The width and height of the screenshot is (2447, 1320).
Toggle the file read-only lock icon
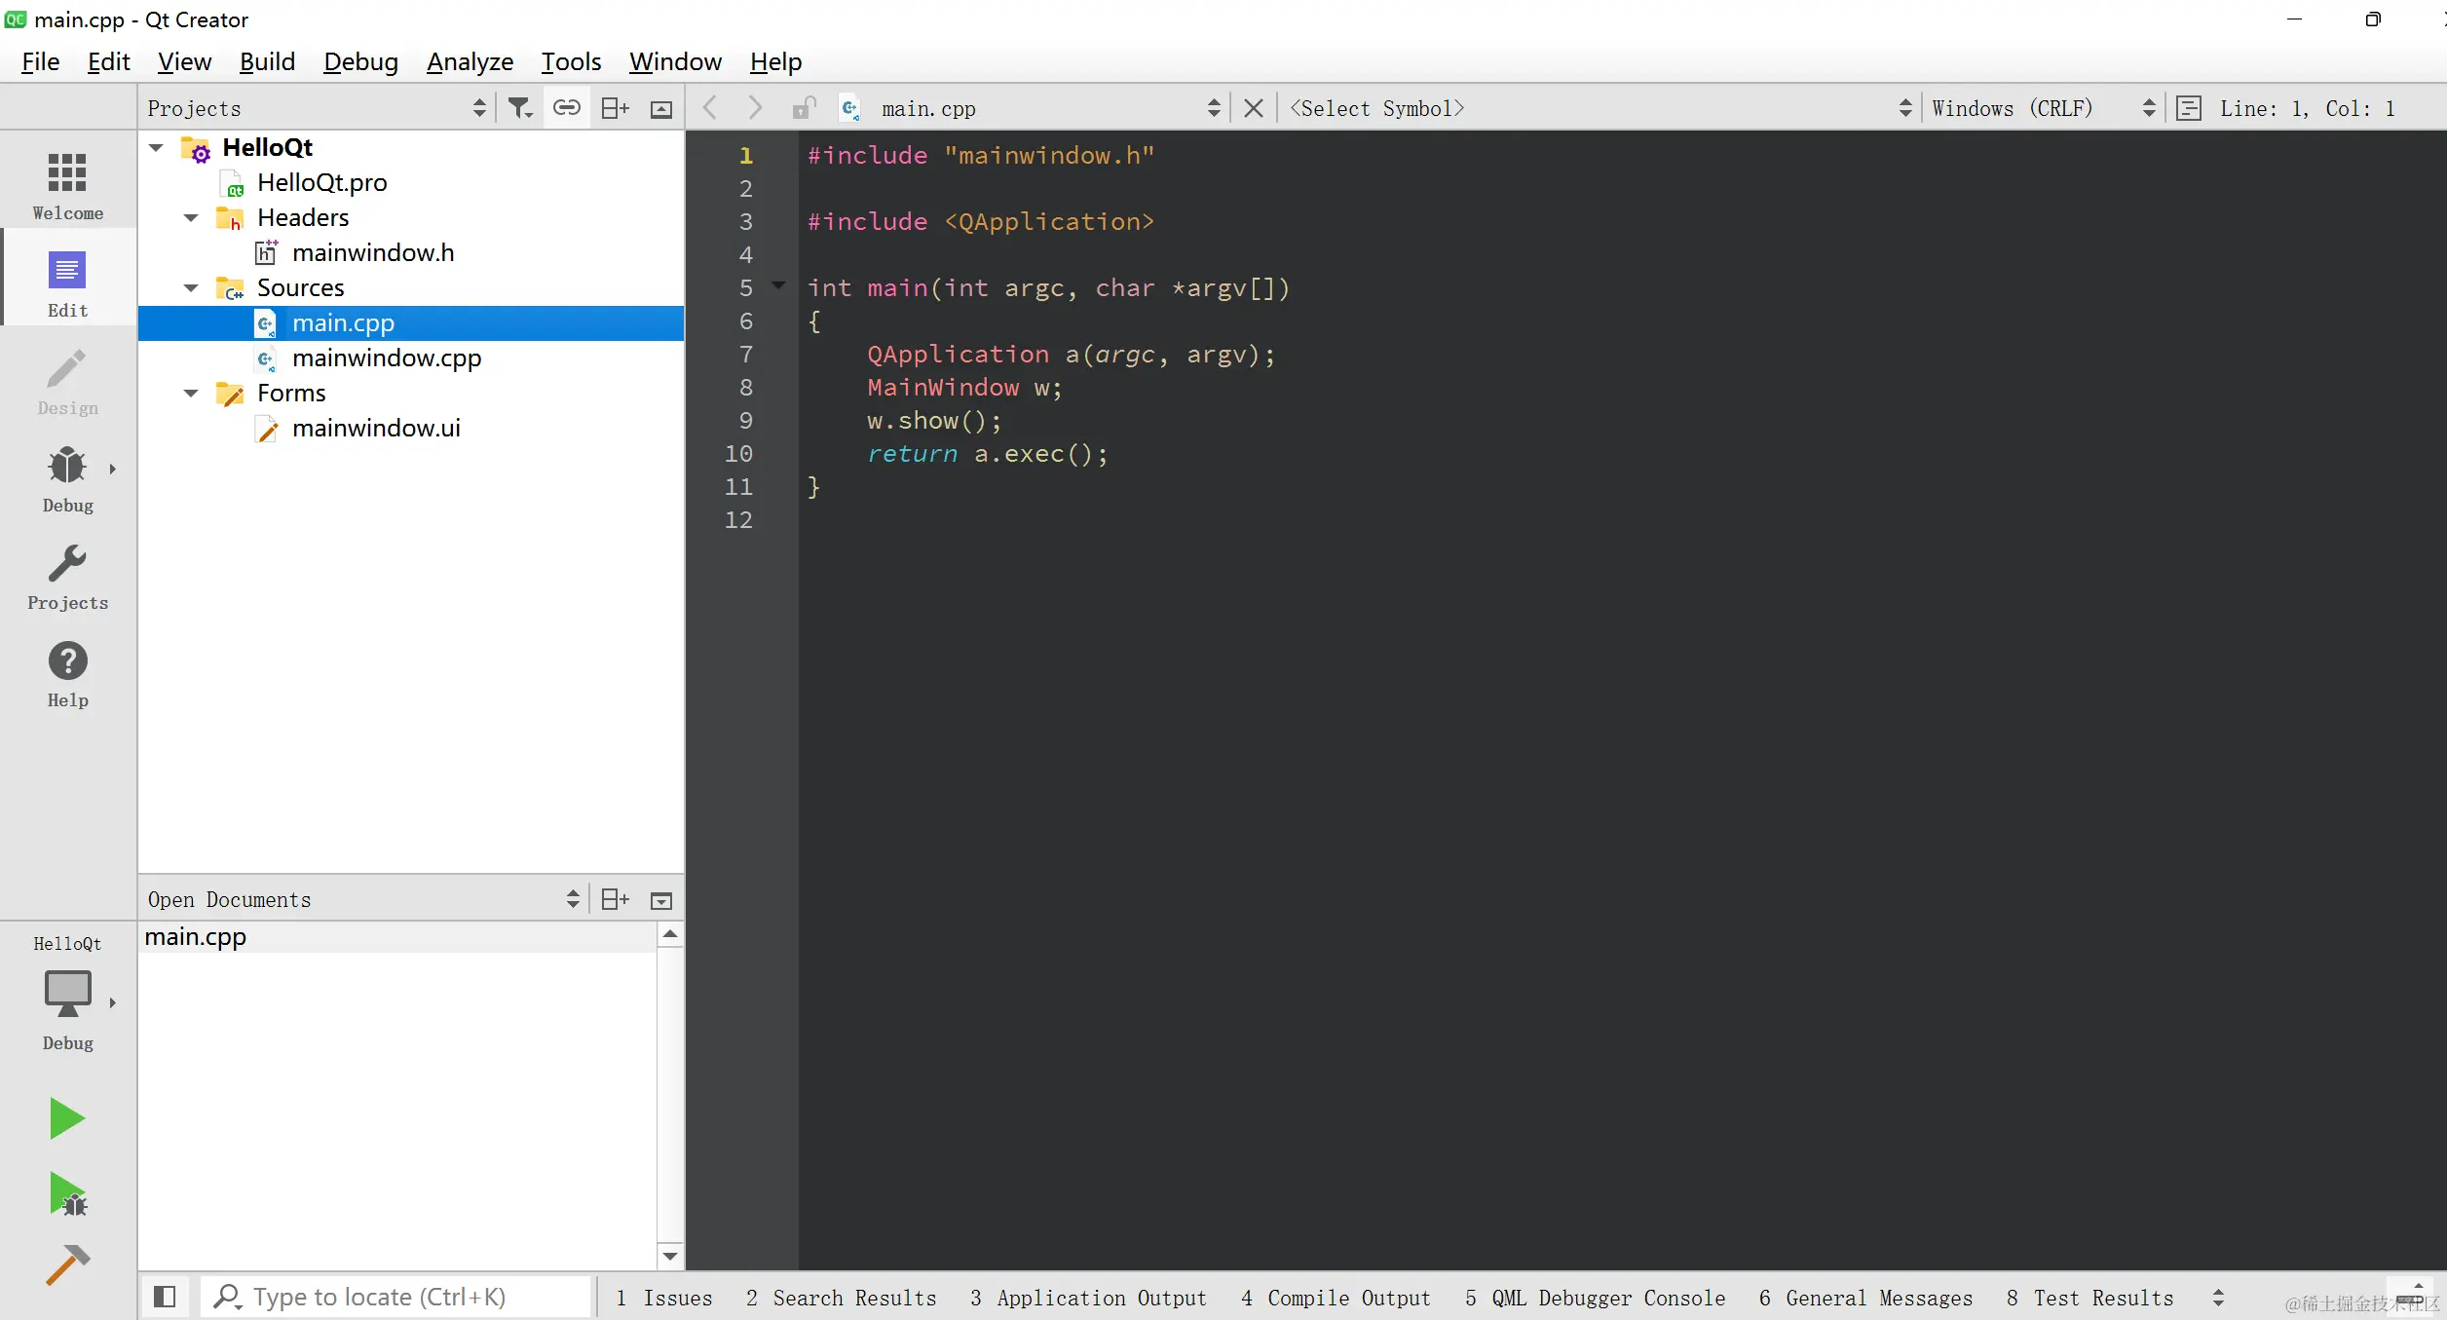point(803,108)
